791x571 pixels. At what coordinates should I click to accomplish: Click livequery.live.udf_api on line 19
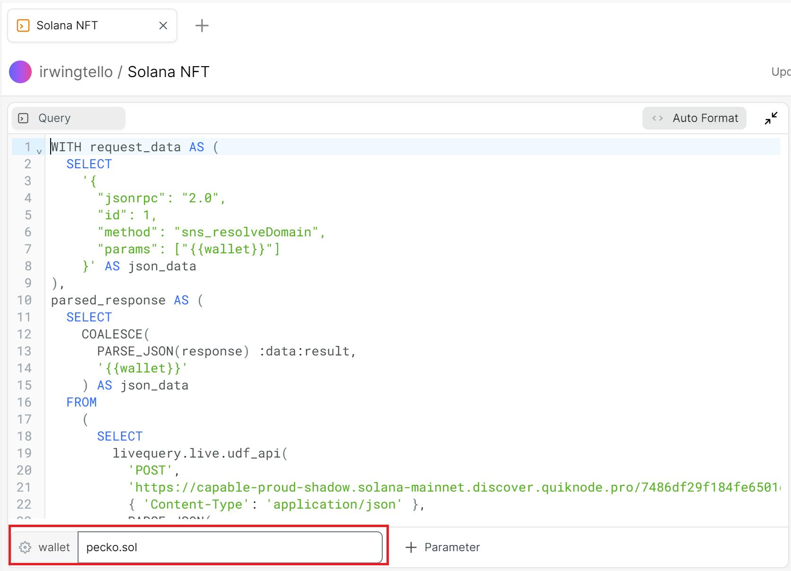click(x=200, y=453)
